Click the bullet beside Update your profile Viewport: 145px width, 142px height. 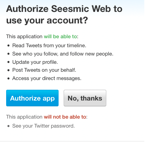[x=8, y=62]
